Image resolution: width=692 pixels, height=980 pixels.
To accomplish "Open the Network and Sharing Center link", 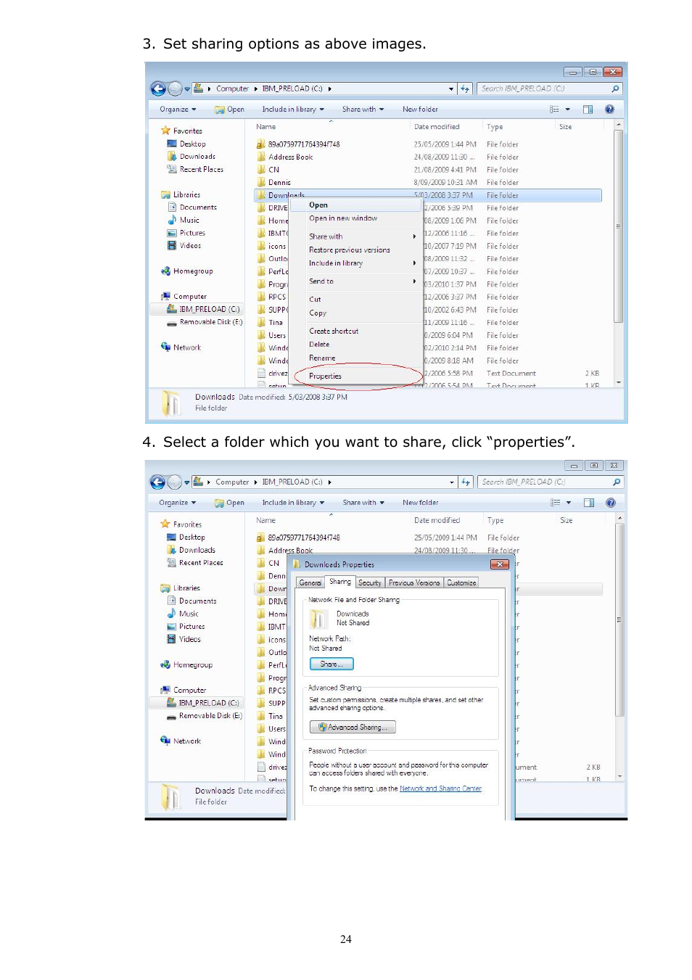I will (440, 788).
